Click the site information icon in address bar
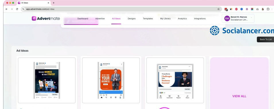This screenshot has height=109, width=274. [x=24, y=9]
